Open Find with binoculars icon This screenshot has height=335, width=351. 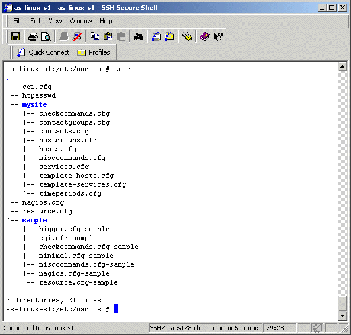pos(139,36)
